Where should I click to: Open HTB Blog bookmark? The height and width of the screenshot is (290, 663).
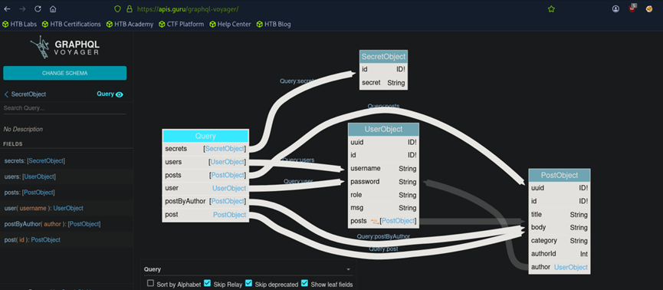(274, 24)
